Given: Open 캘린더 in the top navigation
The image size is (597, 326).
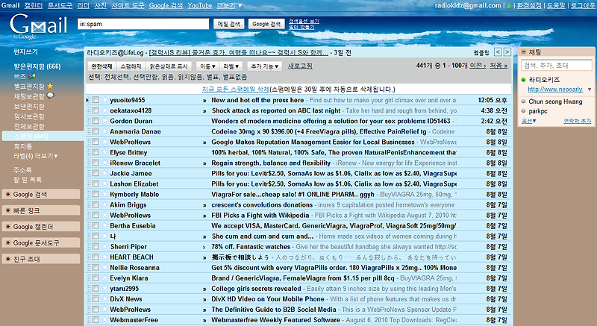Looking at the screenshot, I should point(34,6).
